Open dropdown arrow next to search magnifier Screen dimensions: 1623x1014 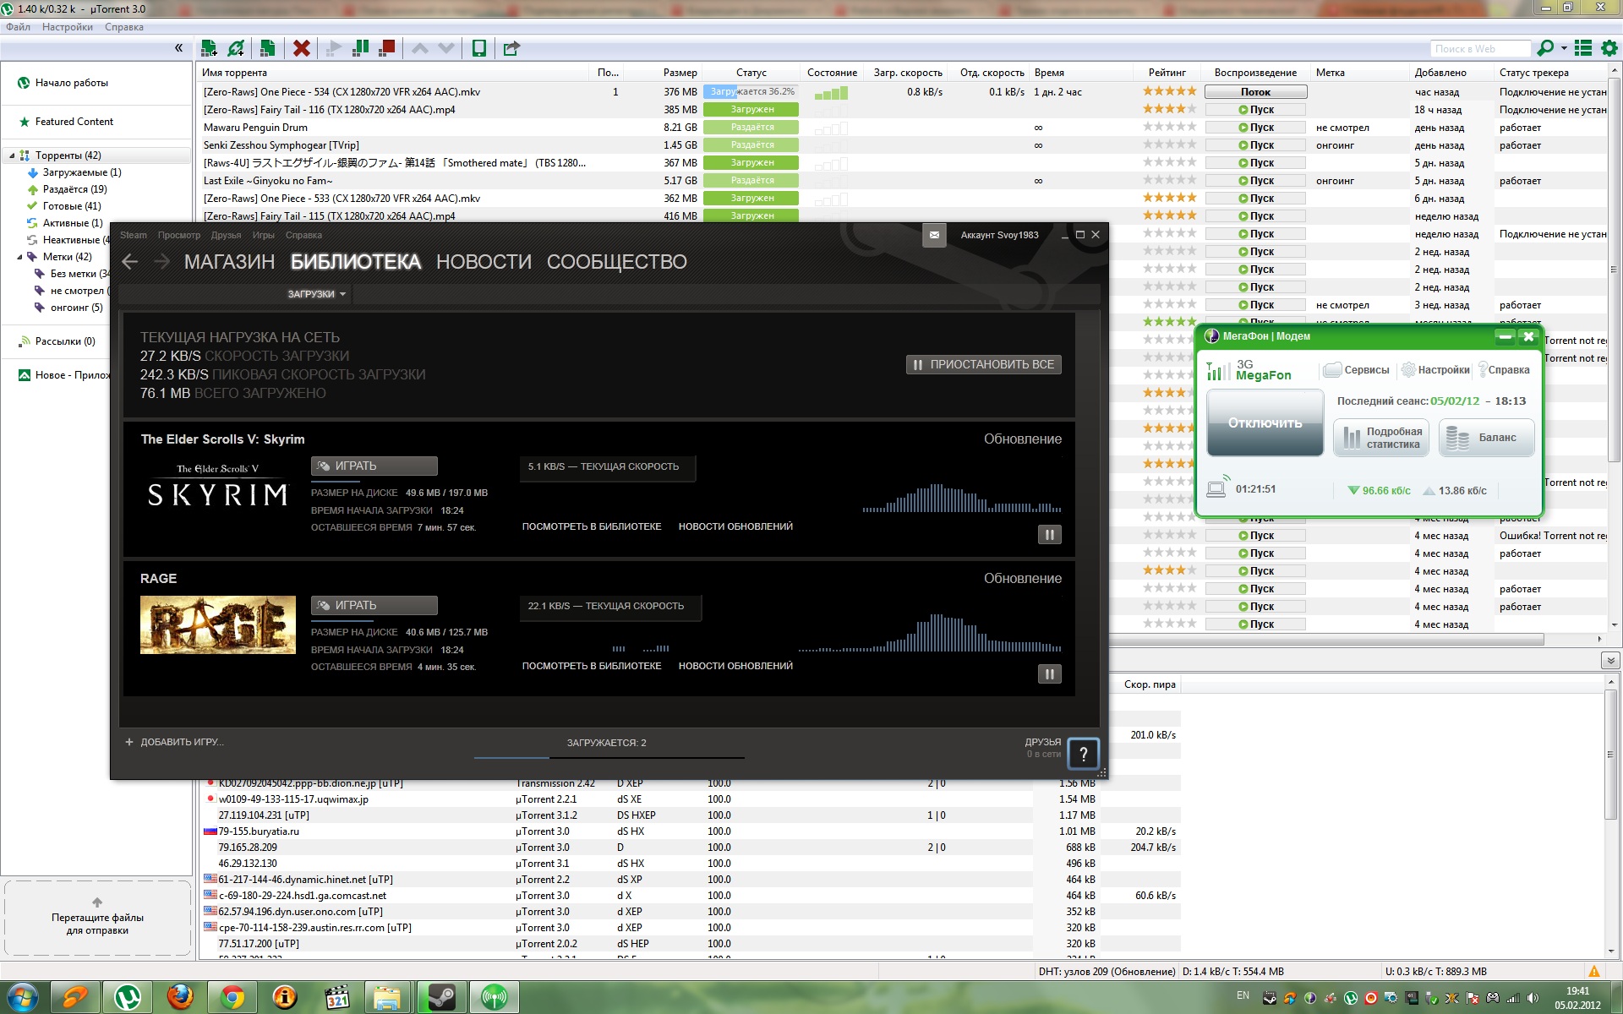coord(1564,48)
